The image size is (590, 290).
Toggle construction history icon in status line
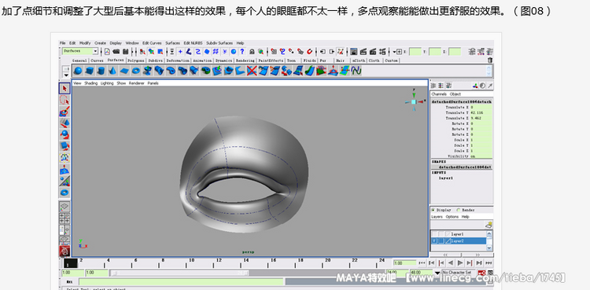341,52
